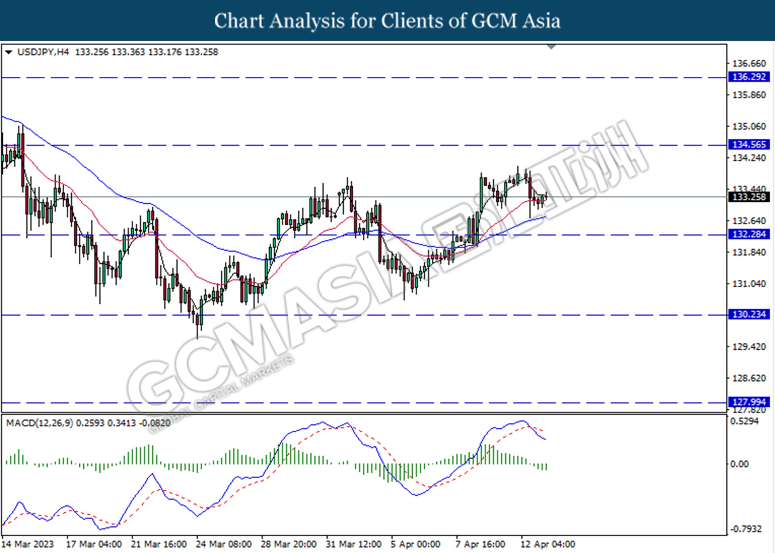Click the 135.860 price scale value
775x553 pixels.
[749, 95]
